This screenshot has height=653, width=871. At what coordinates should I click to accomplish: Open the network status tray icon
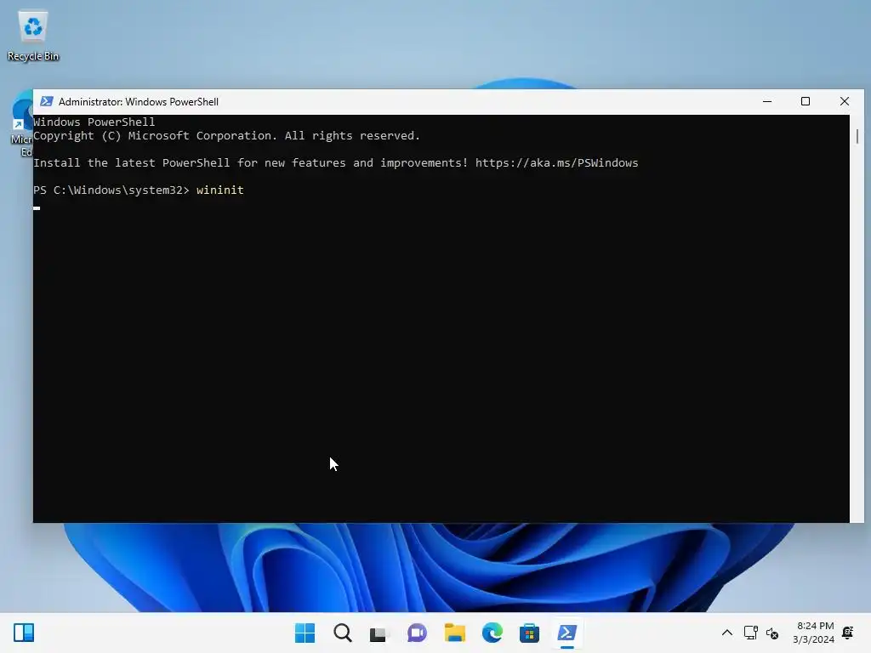750,633
